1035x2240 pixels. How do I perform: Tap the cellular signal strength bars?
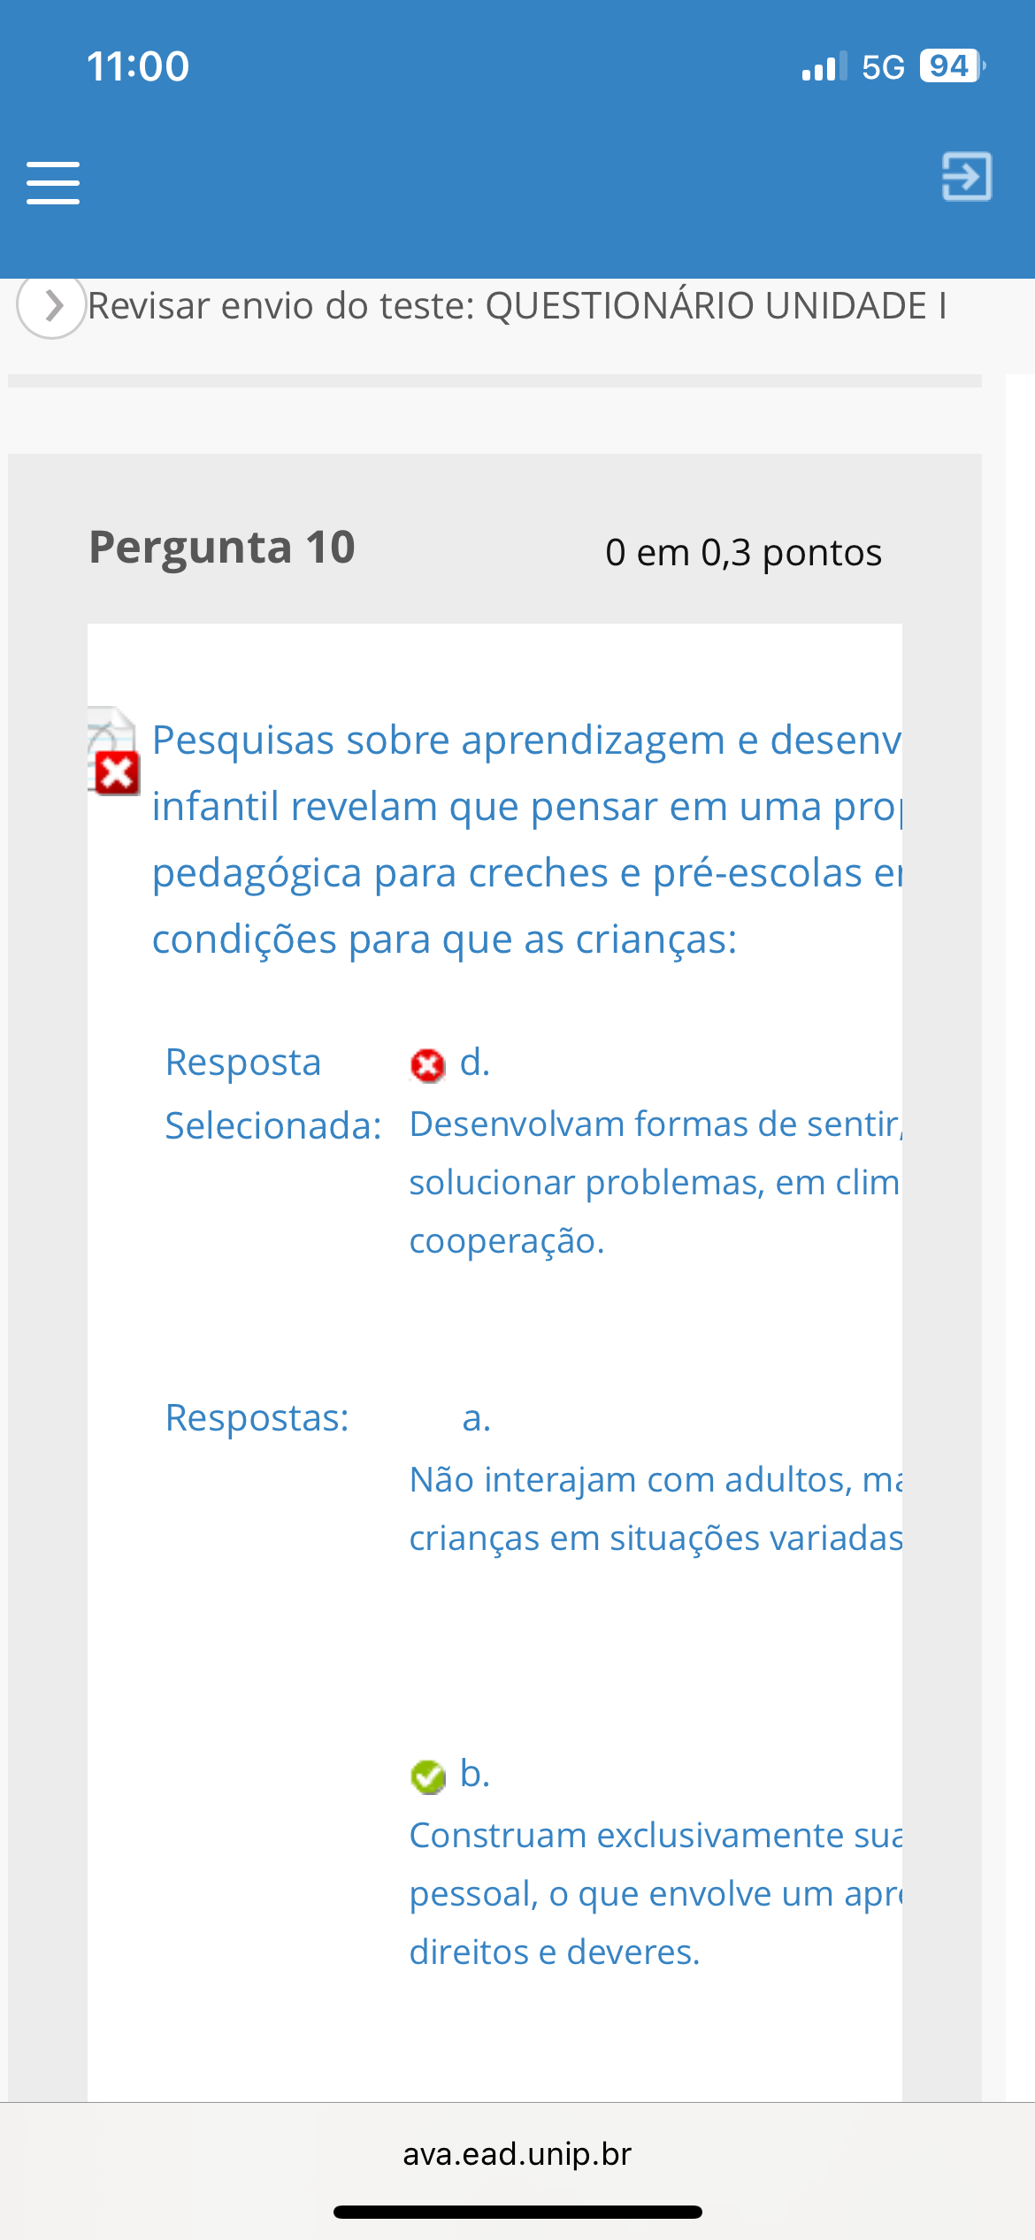pos(824,66)
